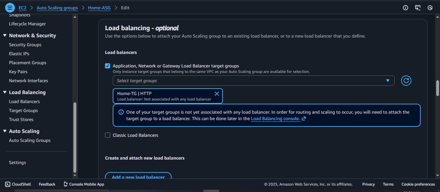Click the info panel icon in header
The width and height of the screenshot is (440, 192).
[406, 8]
